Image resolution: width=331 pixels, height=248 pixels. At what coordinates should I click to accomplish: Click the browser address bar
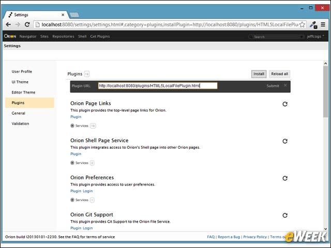tap(170, 24)
